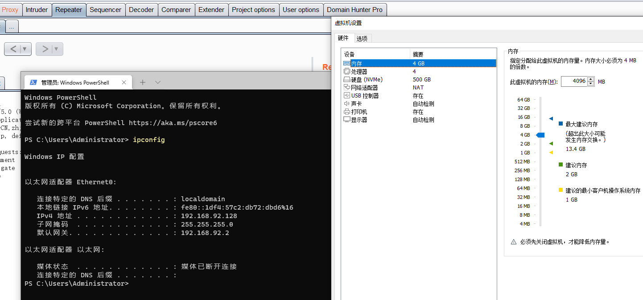Viewport: 643px width, 300px height.
Task: Switch to Burp Comparer tab
Action: click(176, 10)
